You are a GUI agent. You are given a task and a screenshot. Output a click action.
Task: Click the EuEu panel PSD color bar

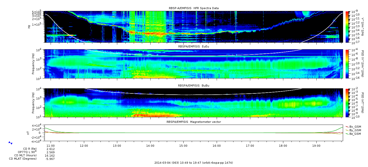point(347,64)
